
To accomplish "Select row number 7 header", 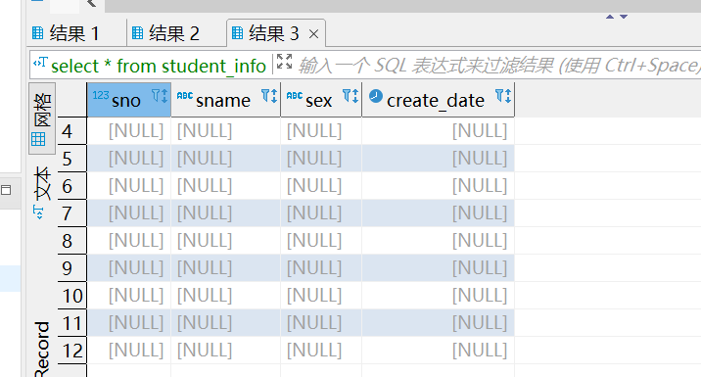I will point(72,213).
